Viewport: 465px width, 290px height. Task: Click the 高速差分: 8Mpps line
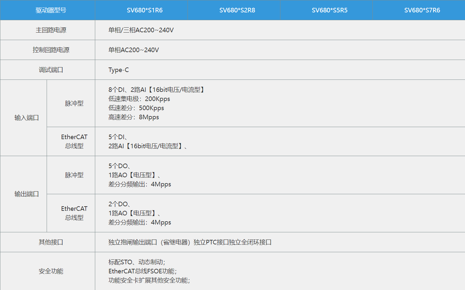134,117
